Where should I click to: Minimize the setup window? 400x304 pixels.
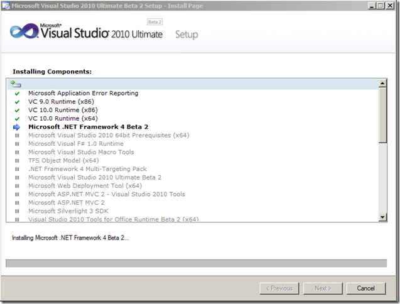pos(372,6)
